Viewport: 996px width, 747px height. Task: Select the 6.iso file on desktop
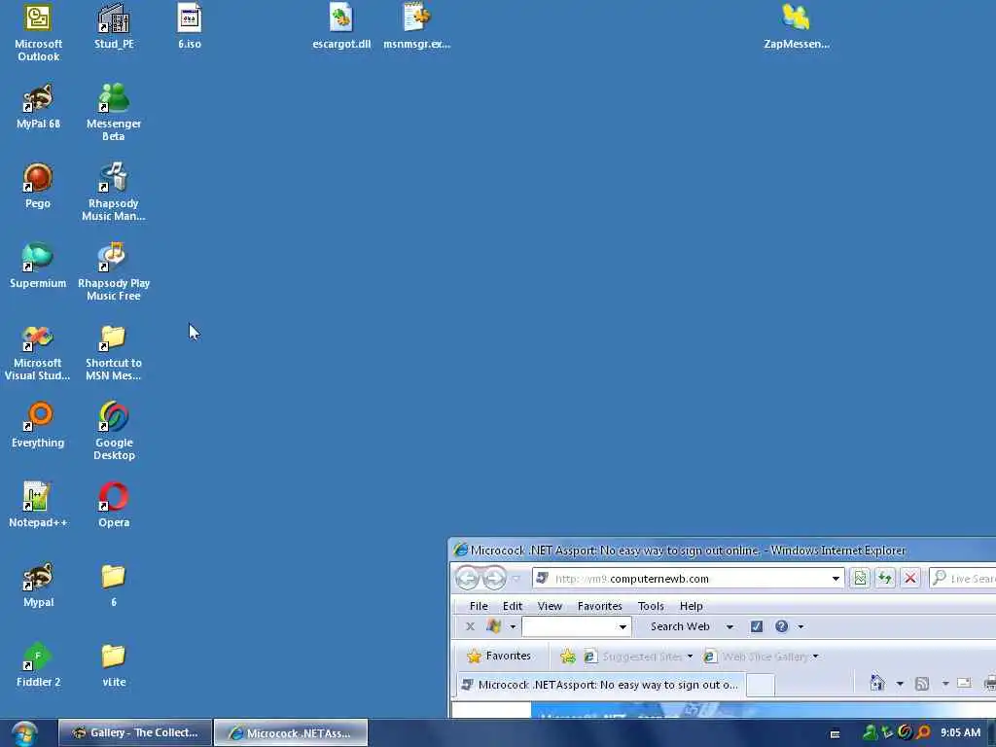[190, 26]
